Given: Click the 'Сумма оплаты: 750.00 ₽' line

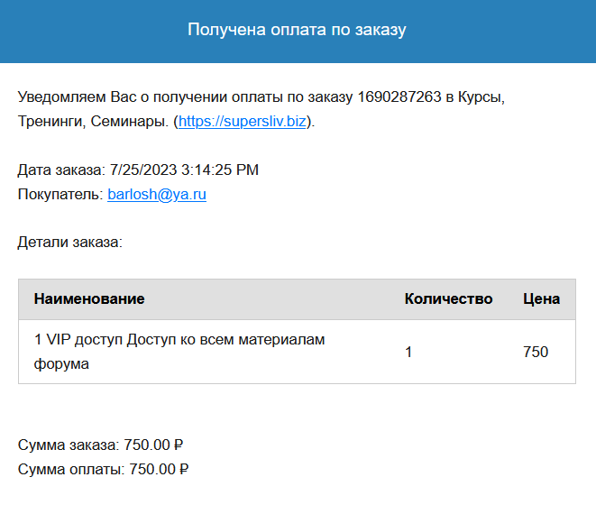Looking at the screenshot, I should (103, 469).
